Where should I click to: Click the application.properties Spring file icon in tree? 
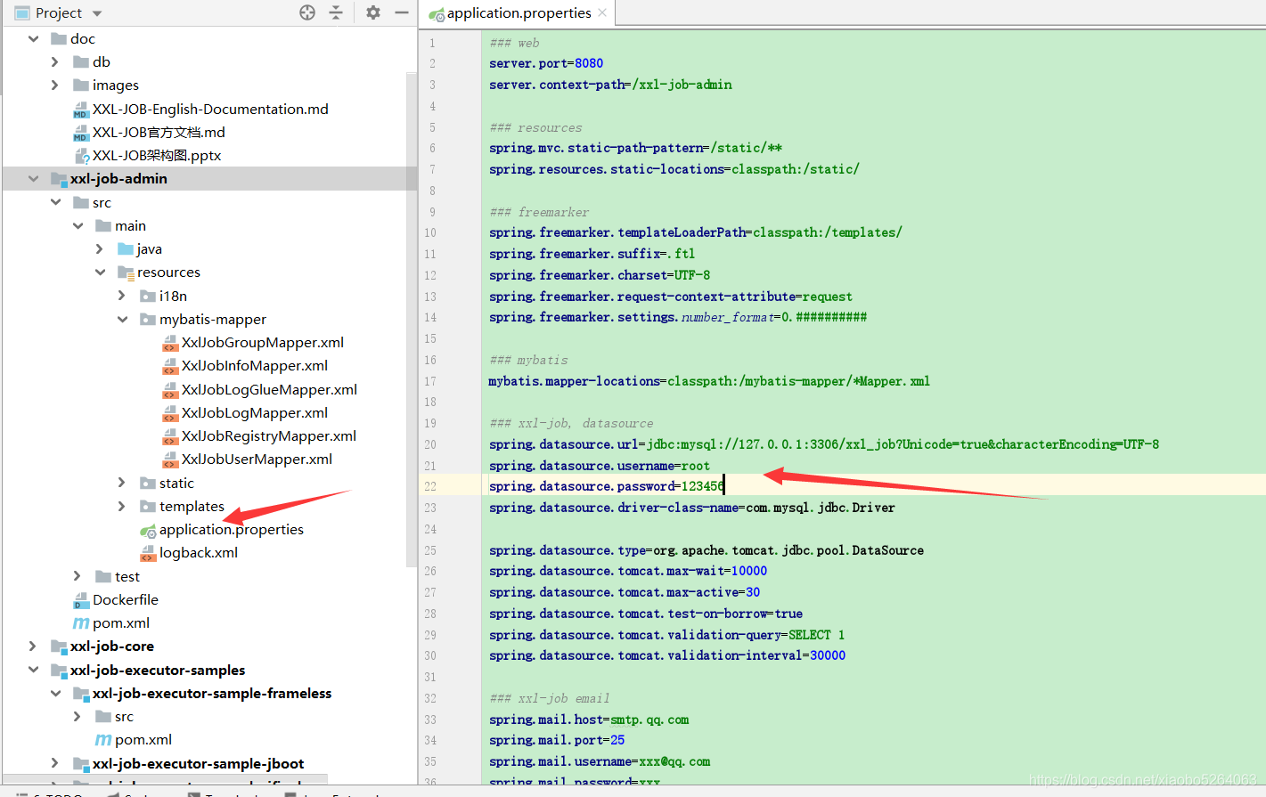[148, 531]
